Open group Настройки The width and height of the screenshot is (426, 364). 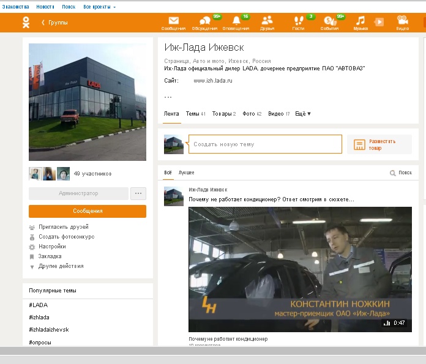pyautogui.click(x=52, y=247)
